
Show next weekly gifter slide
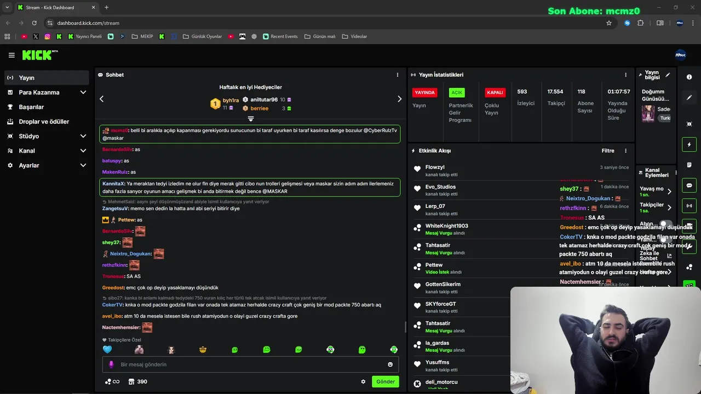tap(399, 99)
